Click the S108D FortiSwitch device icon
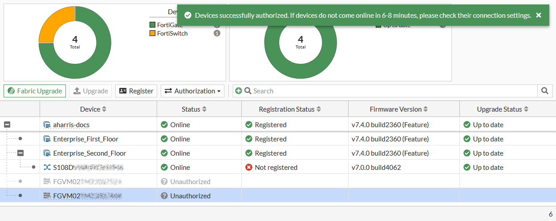 click(47, 167)
